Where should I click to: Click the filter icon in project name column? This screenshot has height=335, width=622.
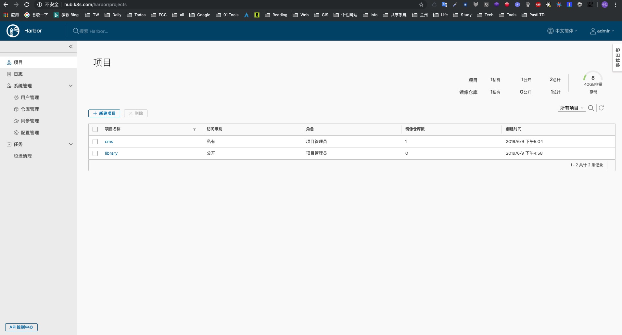click(195, 129)
